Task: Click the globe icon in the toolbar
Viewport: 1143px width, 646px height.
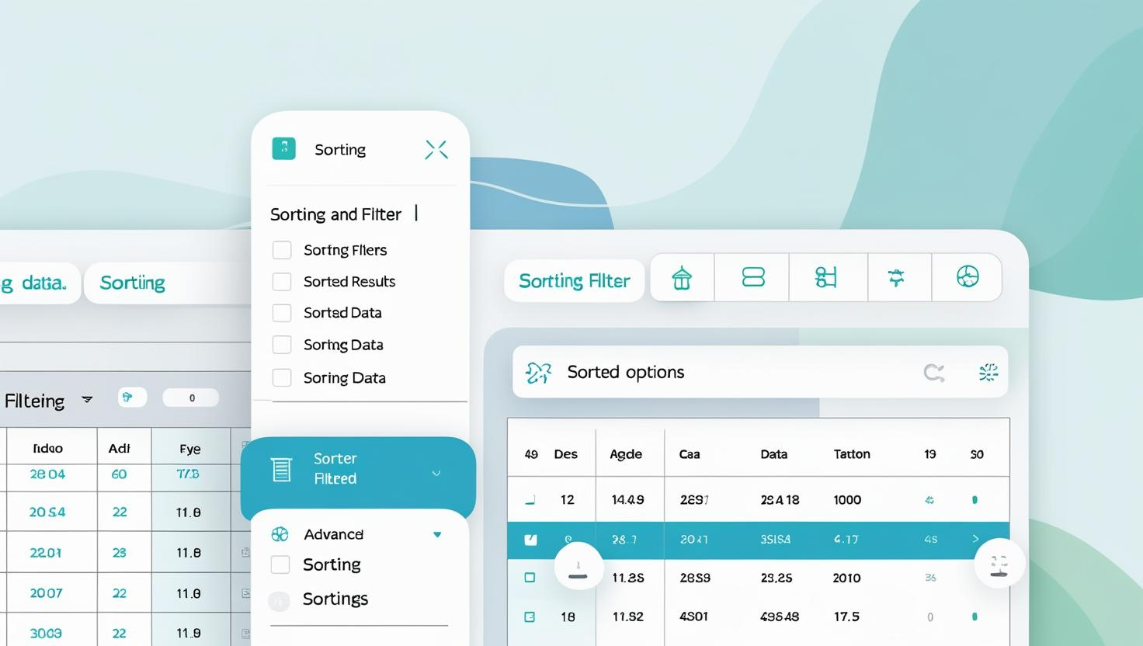Action: point(967,277)
